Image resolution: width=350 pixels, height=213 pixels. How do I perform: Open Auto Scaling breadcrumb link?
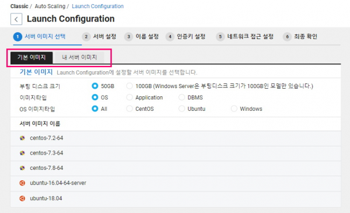click(50, 6)
